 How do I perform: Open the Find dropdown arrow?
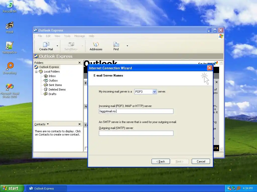[127, 46]
